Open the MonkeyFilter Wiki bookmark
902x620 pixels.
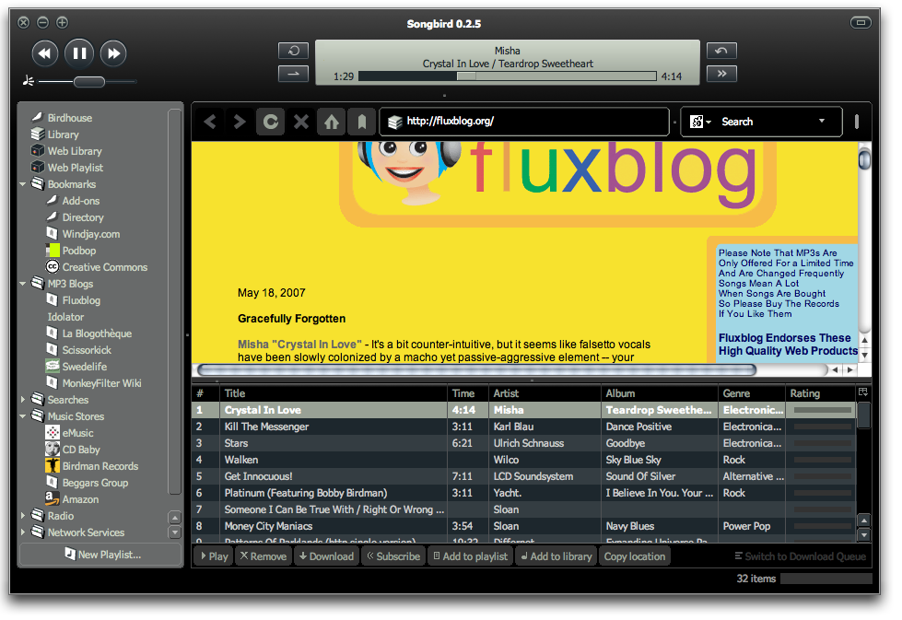pos(101,383)
